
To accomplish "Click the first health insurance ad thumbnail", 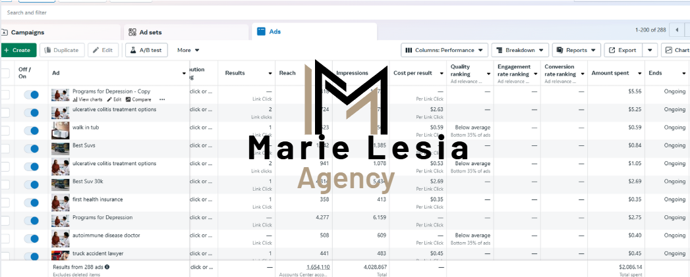I will (x=60, y=203).
